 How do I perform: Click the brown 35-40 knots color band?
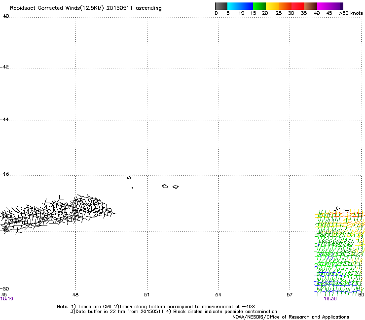coord(311,6)
